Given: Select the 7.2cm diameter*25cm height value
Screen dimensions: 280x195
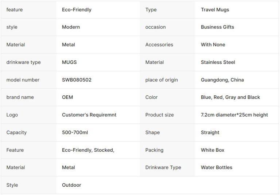Looking at the screenshot, I should 234,115.
